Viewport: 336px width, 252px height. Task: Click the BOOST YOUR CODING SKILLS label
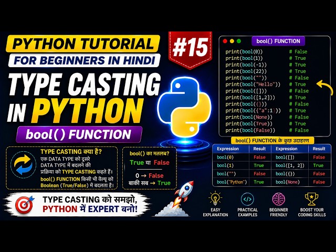(x=312, y=212)
